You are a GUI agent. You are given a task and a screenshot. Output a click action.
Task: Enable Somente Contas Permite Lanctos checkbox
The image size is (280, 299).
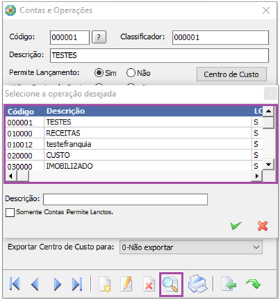10,212
